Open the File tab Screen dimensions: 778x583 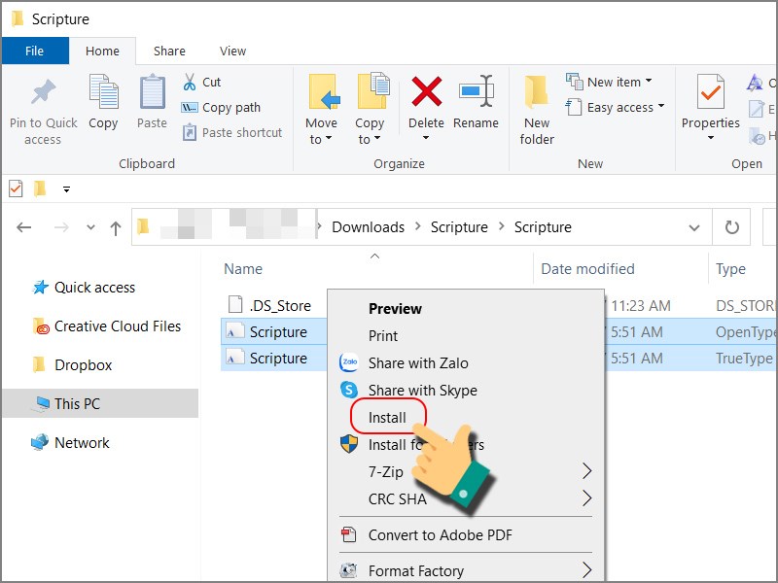[x=35, y=51]
